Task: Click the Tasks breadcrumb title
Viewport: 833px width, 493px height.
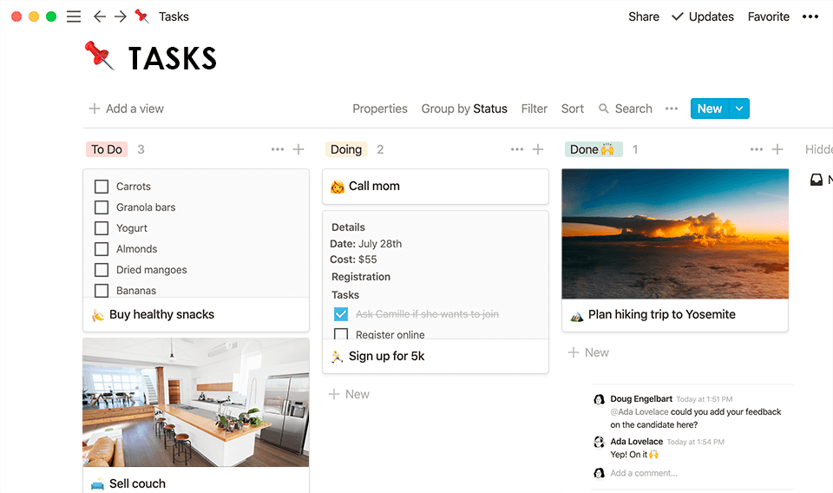Action: click(x=174, y=16)
